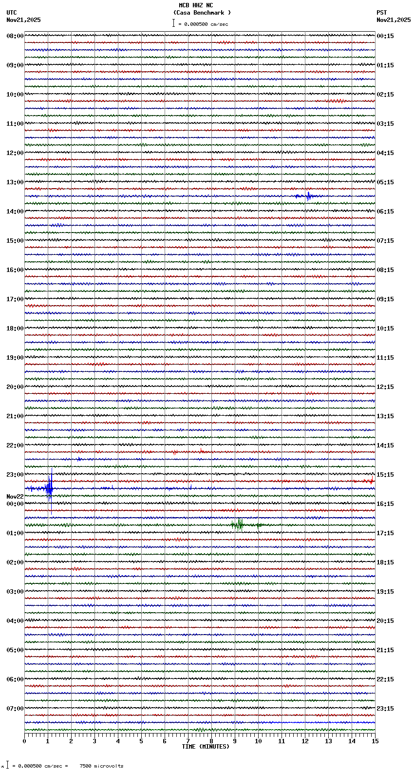Click the '08:15' PST time label
Screen dimensions: 414x772
(385, 270)
